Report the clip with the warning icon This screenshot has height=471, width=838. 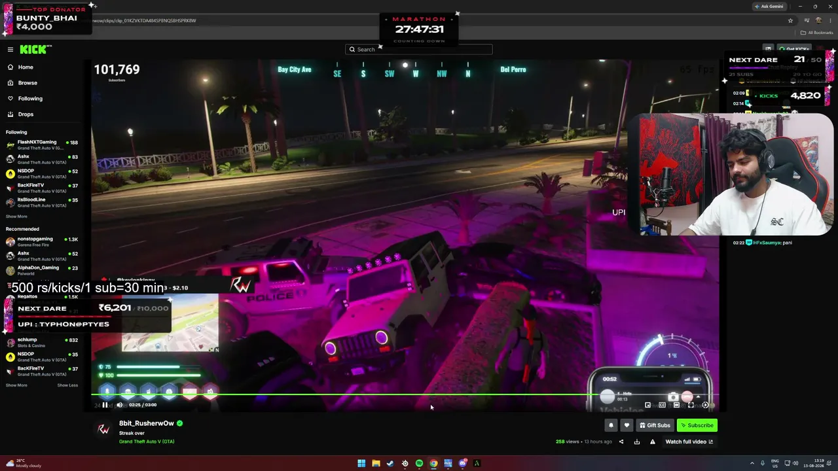(653, 442)
